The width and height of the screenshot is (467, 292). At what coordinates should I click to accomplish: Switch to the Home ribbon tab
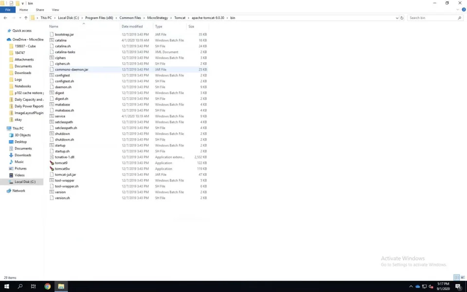[23, 10]
